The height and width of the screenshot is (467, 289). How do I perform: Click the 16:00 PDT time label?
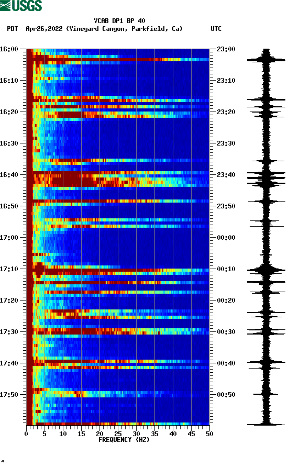click(9, 49)
